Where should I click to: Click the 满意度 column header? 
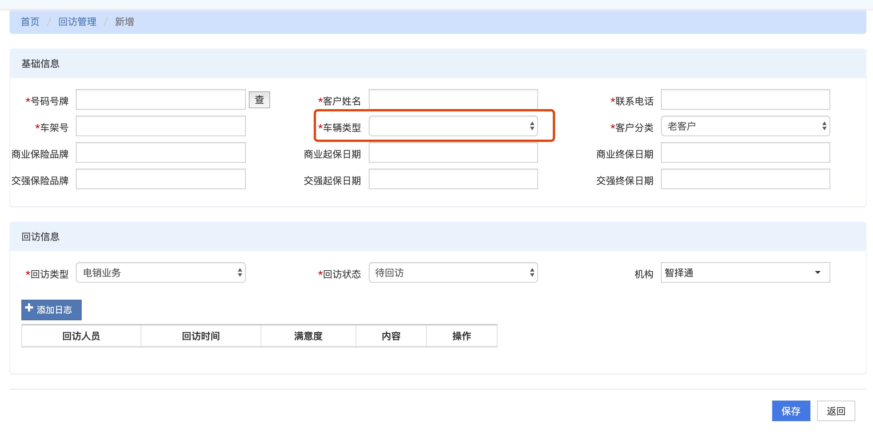tap(308, 336)
